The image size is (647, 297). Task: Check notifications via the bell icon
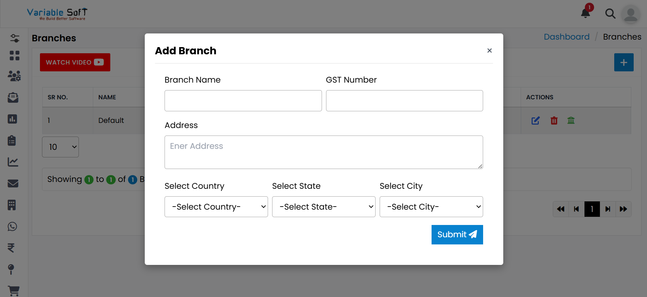coord(585,13)
